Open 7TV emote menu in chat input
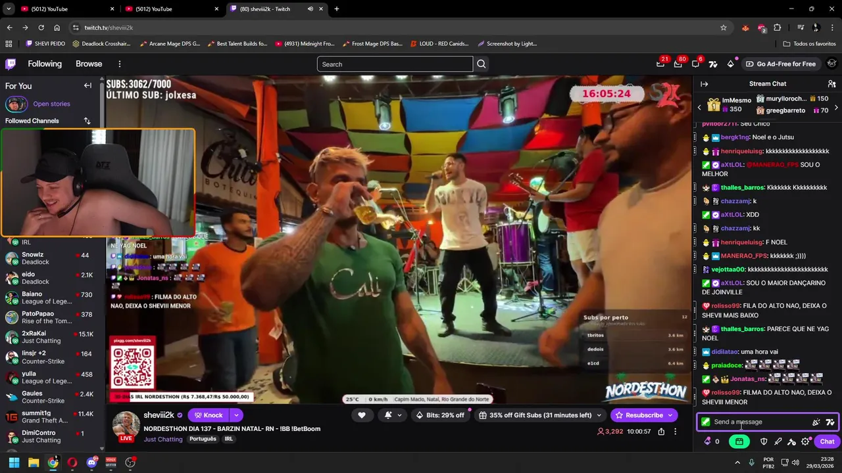The width and height of the screenshot is (842, 473). click(830, 422)
